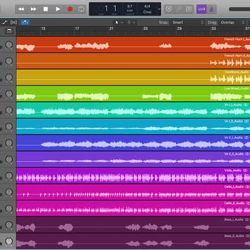Select the green Low Brass audio region
Image resolution: width=250 pixels, height=250 pixels.
pos(133,94)
